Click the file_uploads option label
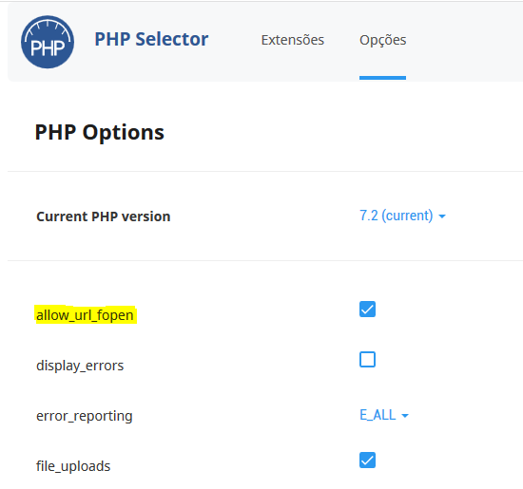This screenshot has height=489, width=523. [73, 466]
